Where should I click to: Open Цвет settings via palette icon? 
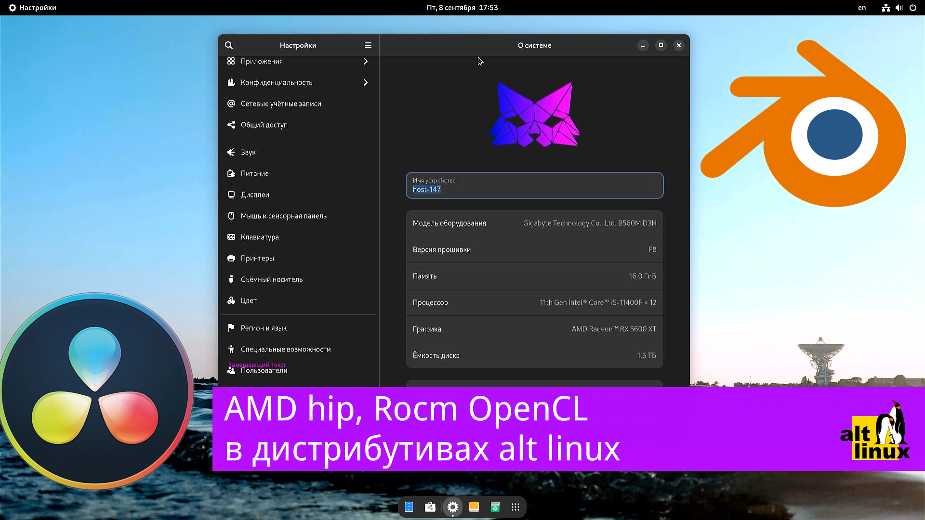(x=231, y=300)
